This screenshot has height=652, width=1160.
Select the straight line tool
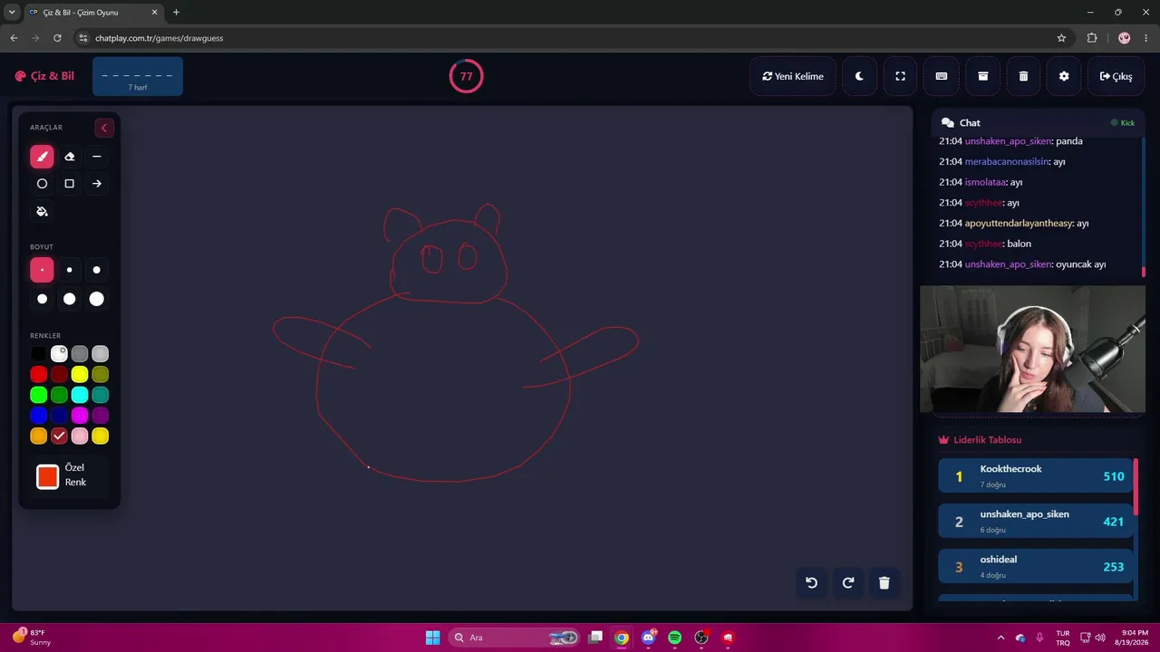point(97,157)
